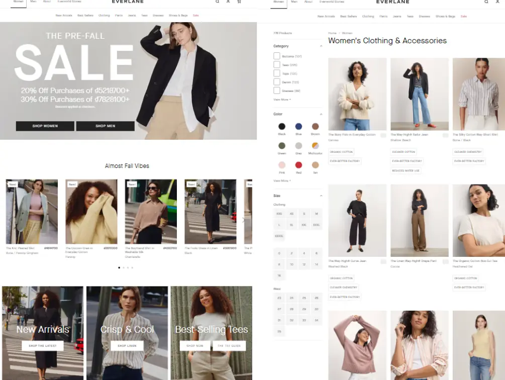
Task: Check the Dresses category filter
Action: [x=277, y=90]
